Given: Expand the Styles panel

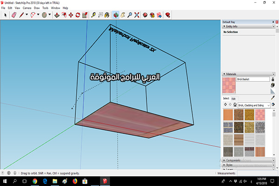Looking at the screenshot, I should click(224, 165).
